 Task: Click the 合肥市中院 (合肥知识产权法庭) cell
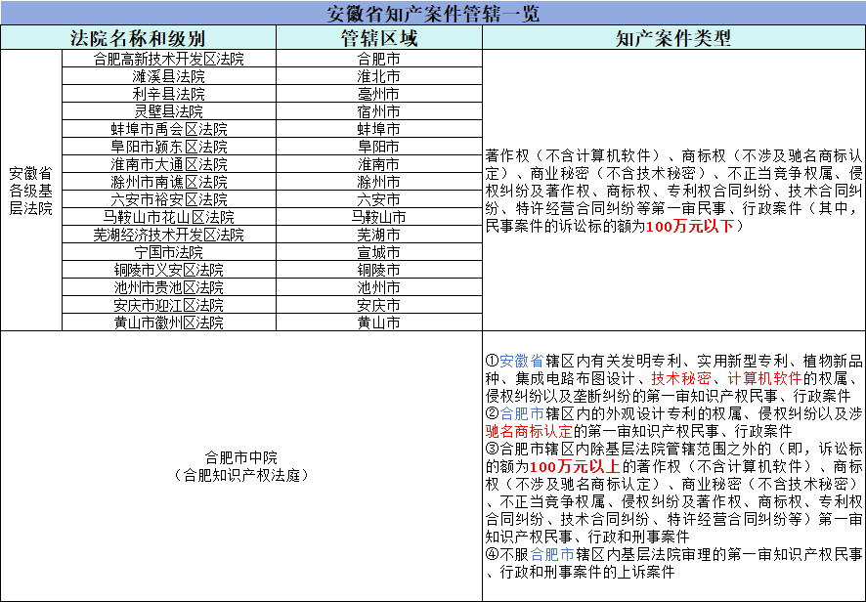240,466
